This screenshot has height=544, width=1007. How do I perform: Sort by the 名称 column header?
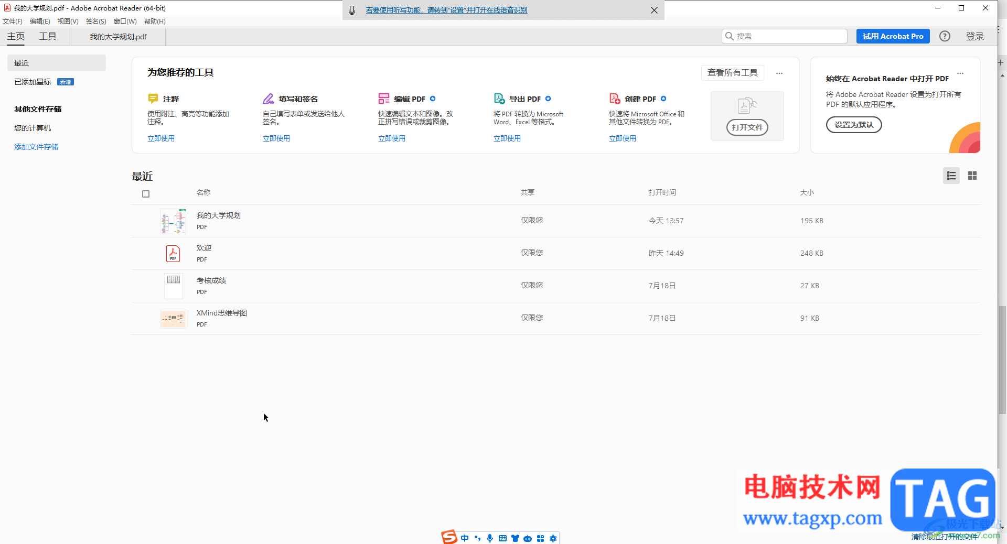203,192
